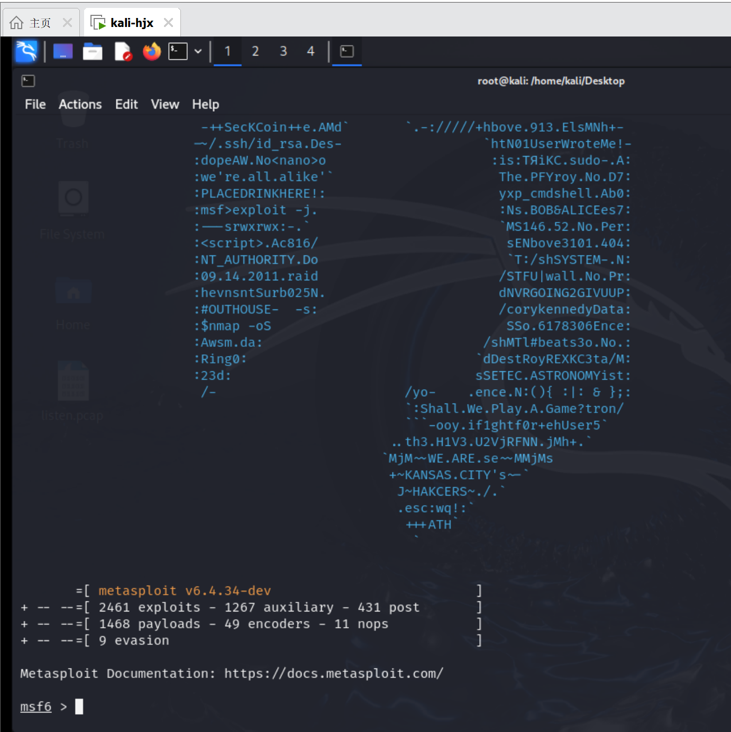This screenshot has width=731, height=732.
Task: Open the Actions menu
Action: coord(80,104)
